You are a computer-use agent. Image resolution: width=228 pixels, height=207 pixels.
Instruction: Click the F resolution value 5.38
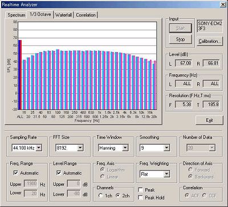coord(184,105)
